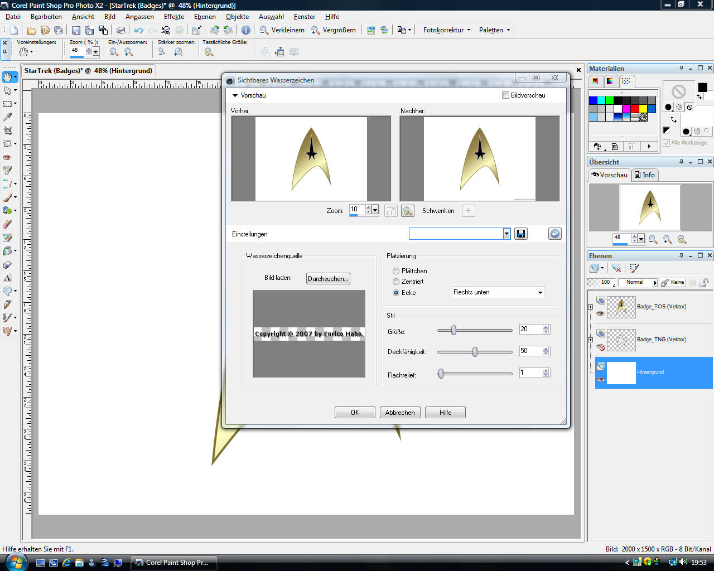Click the Verkleinern zoom out button
The height and width of the screenshot is (571, 714).
click(x=282, y=30)
